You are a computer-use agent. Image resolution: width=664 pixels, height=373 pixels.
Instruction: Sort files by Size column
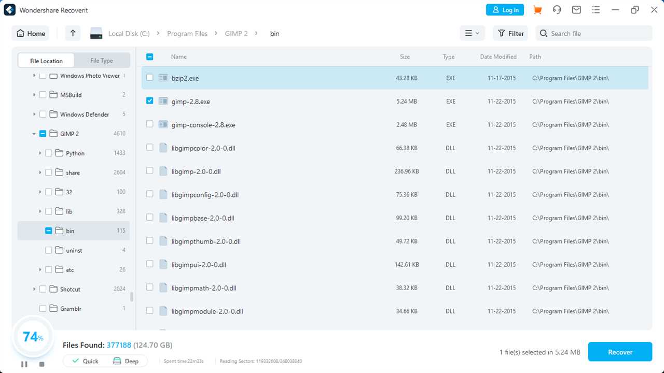point(405,56)
